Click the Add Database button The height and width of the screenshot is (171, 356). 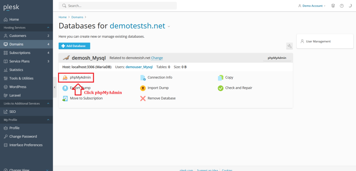tap(74, 46)
